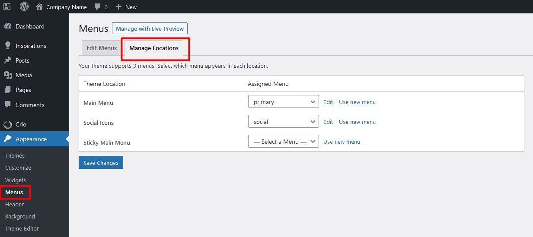Click the Save Changes button
This screenshot has height=237, width=533.
(101, 163)
